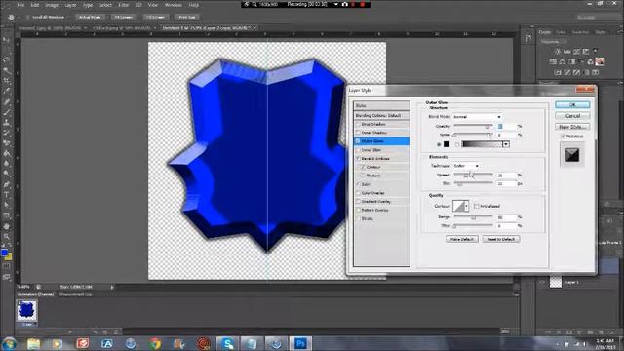Image resolution: width=624 pixels, height=351 pixels.
Task: Uncheck the Bevel & Emboss effect
Action: [358, 158]
